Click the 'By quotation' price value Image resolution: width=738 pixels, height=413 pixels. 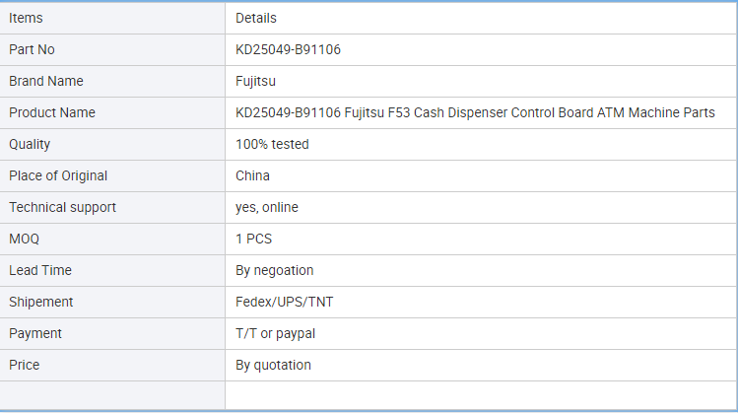[x=273, y=365]
